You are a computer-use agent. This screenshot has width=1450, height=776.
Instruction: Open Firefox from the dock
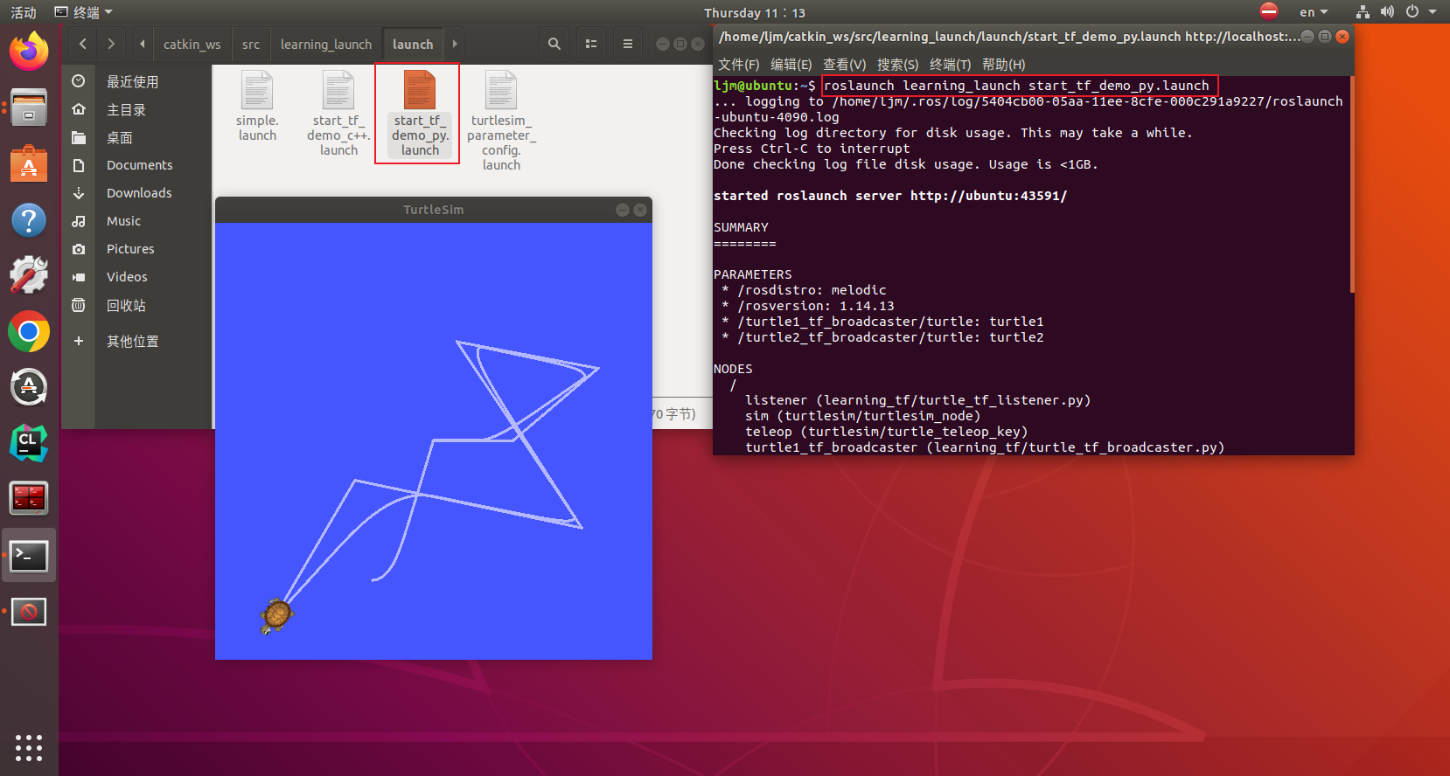tap(29, 52)
